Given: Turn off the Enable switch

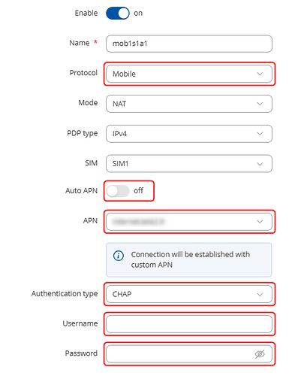Looking at the screenshot, I should [118, 14].
